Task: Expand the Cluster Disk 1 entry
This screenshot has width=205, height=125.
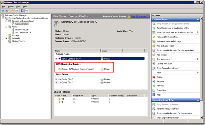Action: 56,79
